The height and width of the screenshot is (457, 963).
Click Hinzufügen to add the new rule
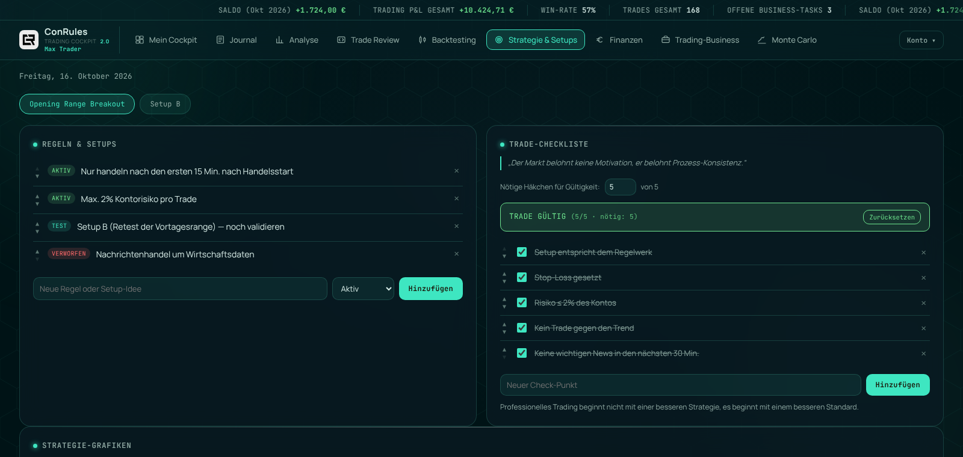(431, 289)
